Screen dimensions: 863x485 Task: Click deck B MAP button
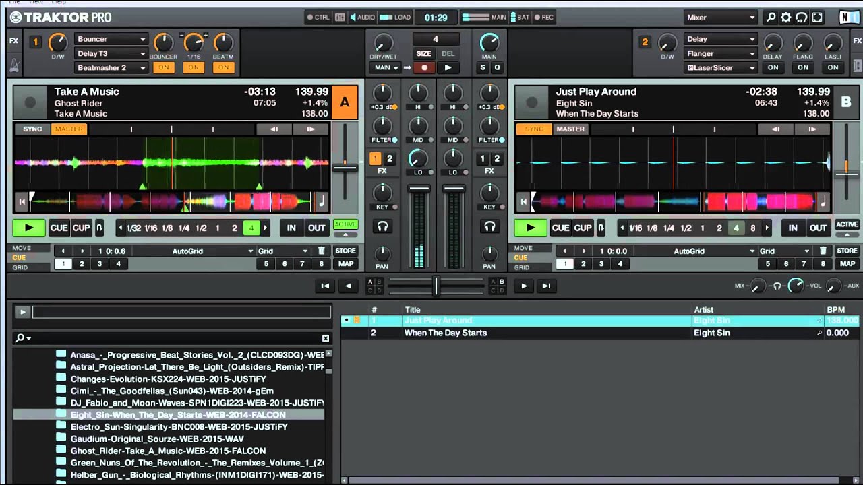[847, 264]
